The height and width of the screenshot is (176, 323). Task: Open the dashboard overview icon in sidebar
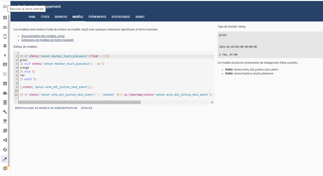pyautogui.click(x=5, y=18)
